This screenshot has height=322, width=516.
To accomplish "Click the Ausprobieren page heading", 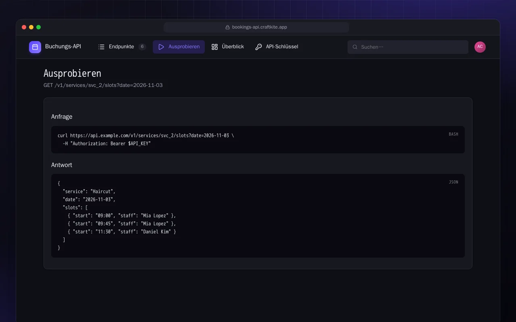I will pyautogui.click(x=72, y=73).
